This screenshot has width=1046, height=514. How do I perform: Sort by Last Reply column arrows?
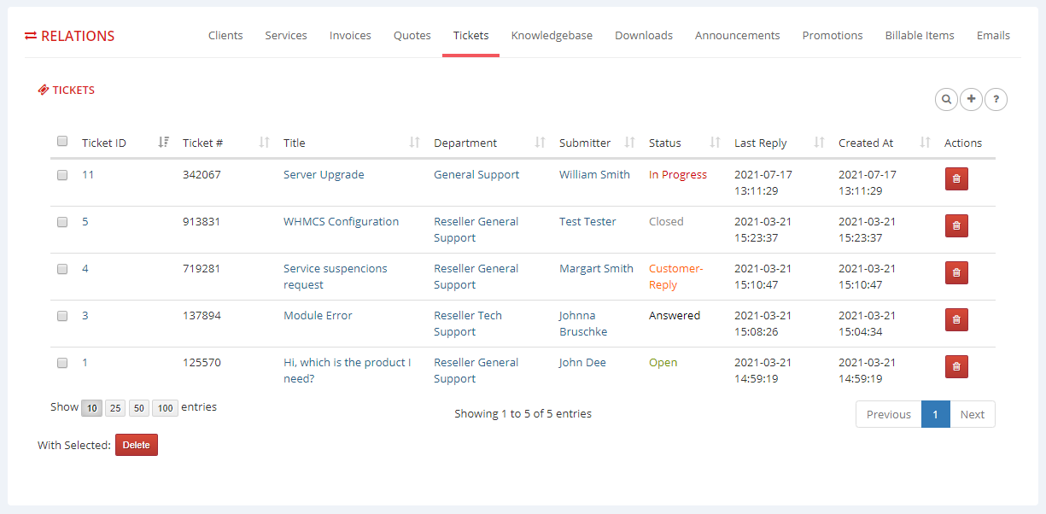[817, 142]
